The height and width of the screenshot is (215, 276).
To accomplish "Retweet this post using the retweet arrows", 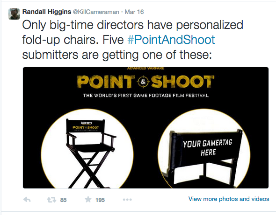I will [51, 200].
